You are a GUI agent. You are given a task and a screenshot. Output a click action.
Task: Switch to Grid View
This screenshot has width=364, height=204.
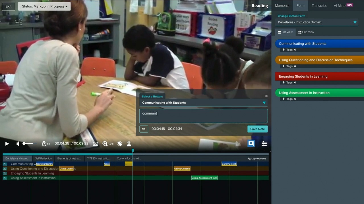[306, 32]
